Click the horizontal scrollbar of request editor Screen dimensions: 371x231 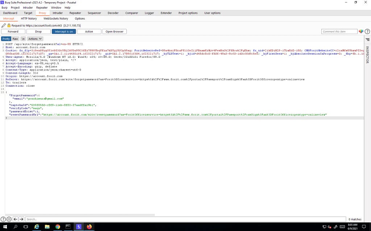pos(80,215)
